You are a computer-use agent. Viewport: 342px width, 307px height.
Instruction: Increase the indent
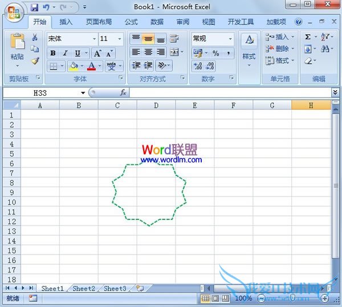(148, 66)
